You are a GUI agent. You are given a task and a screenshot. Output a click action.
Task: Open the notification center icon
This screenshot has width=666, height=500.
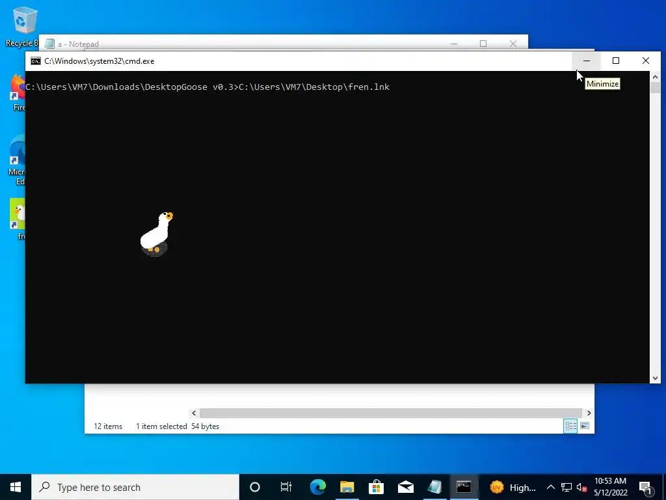[645, 487]
